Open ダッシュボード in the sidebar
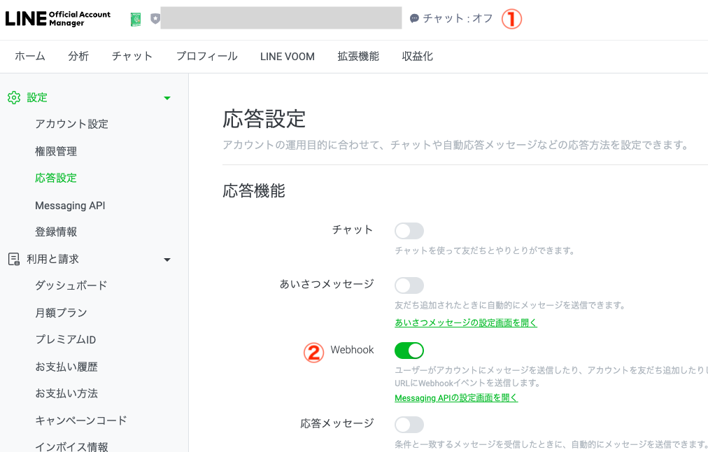The image size is (708, 452). [71, 286]
